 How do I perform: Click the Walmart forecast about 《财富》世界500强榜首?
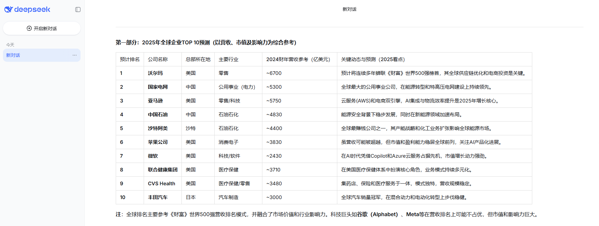434,73
